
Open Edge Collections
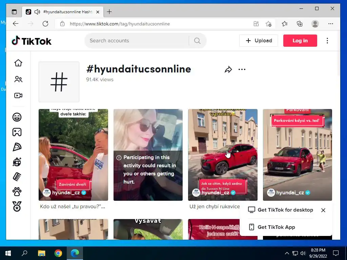300,24
